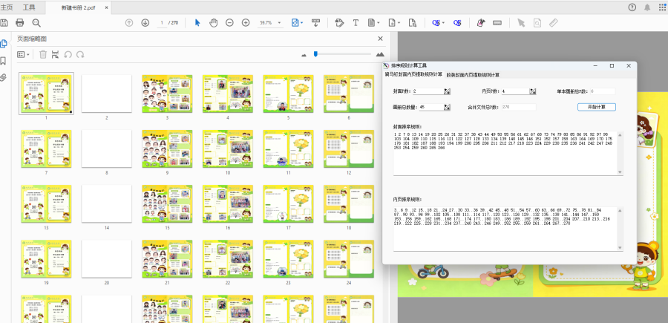668x323 pixels.
Task: Click the 内页P数 input field
Action: pos(515,91)
